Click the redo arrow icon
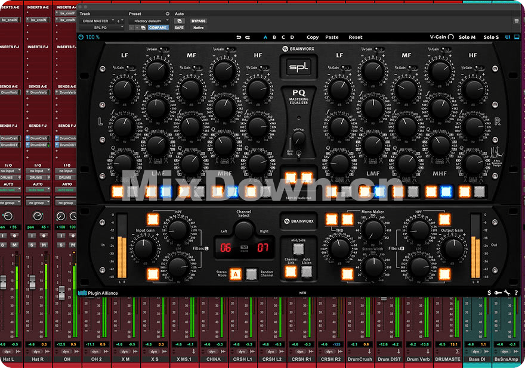525x368 pixels. coord(248,37)
